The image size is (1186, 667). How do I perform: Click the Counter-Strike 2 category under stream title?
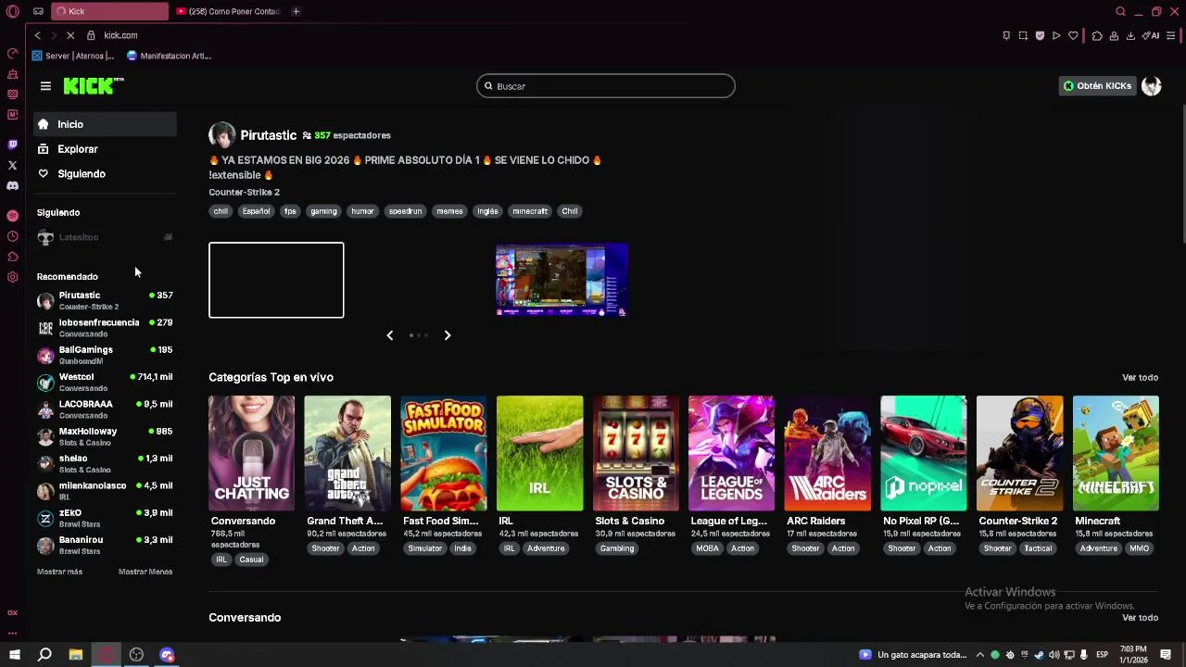244,193
